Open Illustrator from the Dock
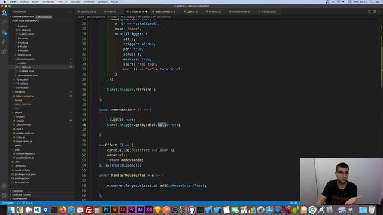This screenshot has height=215, width=383. [x=114, y=210]
